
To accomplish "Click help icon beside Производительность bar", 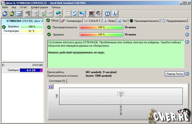I will (187, 27).
